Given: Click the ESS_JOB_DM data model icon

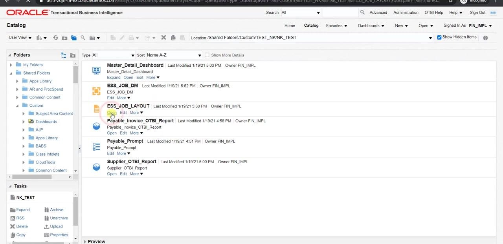Looking at the screenshot, I should pyautogui.click(x=96, y=91).
